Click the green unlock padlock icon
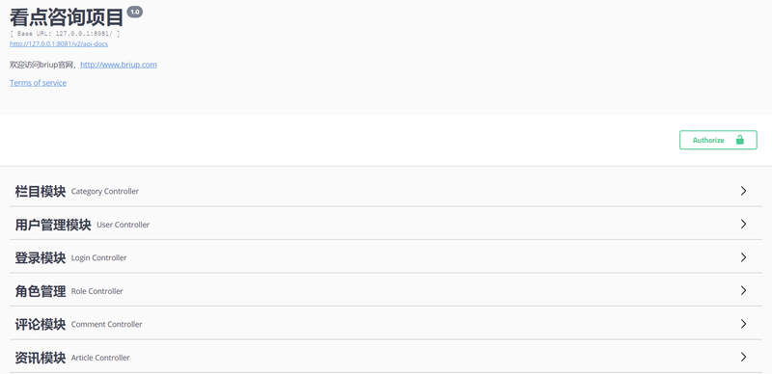 pyautogui.click(x=739, y=140)
